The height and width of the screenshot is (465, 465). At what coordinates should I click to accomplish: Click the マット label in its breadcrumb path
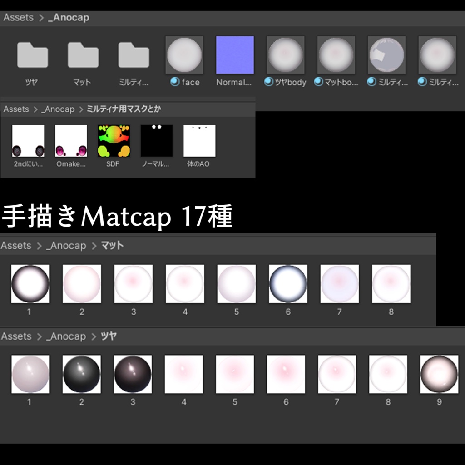tap(113, 246)
